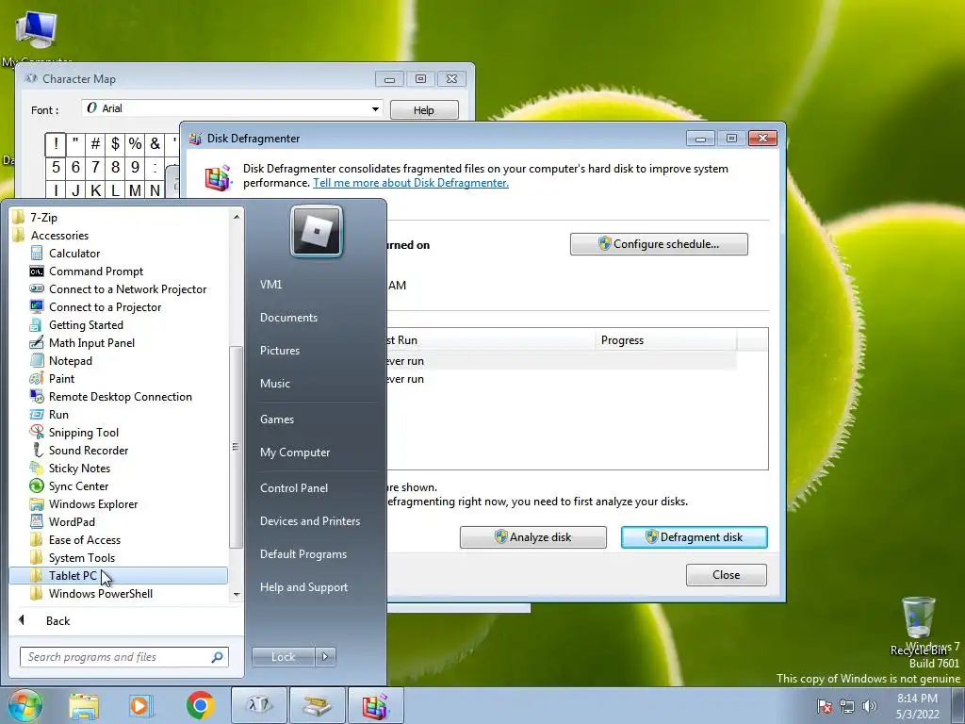The image size is (965, 724).
Task: Open Default Programs from Start menu
Action: coord(303,554)
